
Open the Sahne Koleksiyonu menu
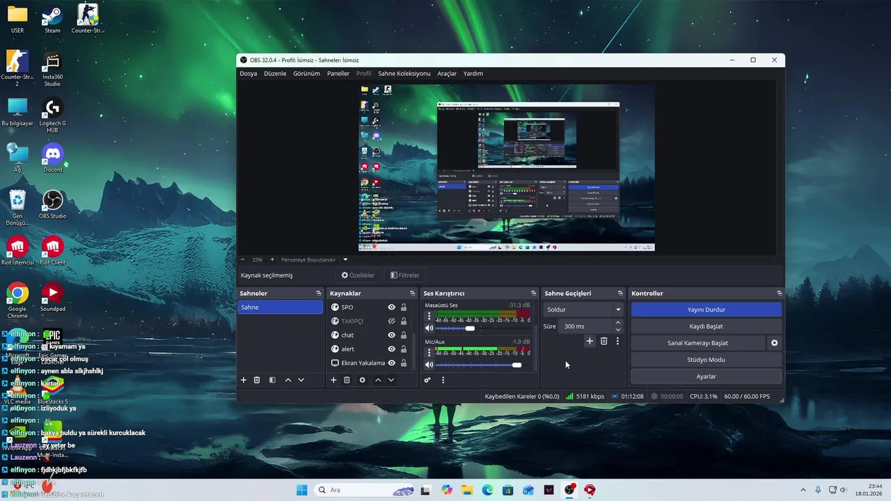tap(404, 73)
